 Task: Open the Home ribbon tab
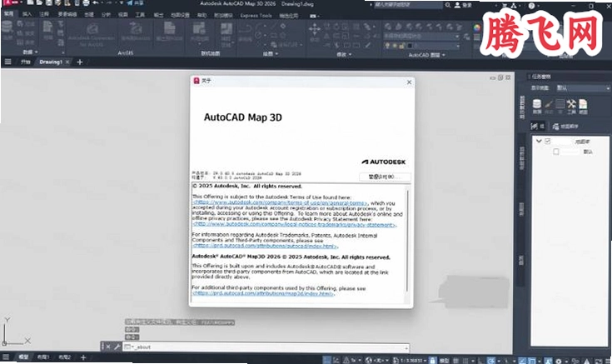click(8, 14)
